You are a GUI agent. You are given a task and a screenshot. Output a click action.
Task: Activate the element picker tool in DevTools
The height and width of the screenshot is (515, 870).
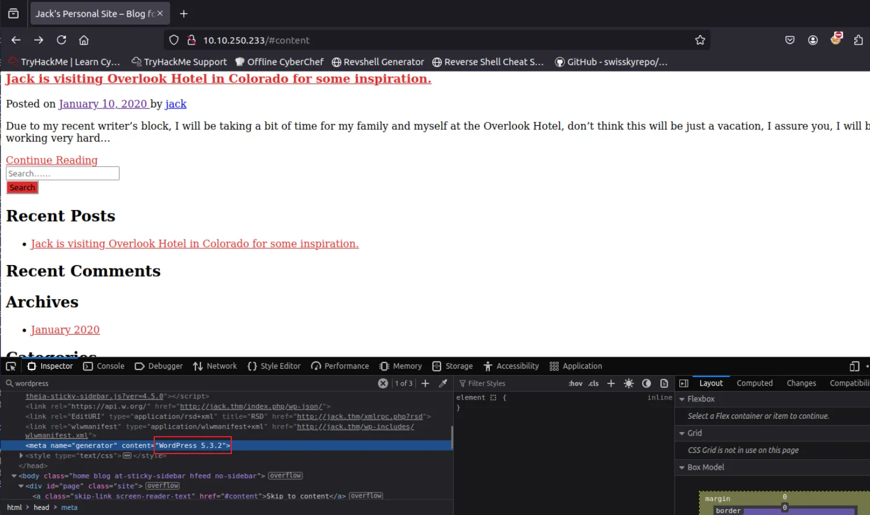10,366
